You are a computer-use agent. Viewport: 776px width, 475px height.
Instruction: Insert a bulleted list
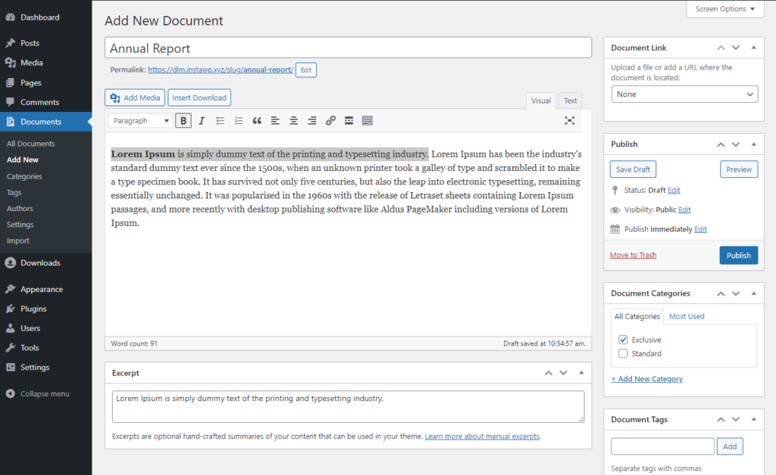pyautogui.click(x=221, y=121)
